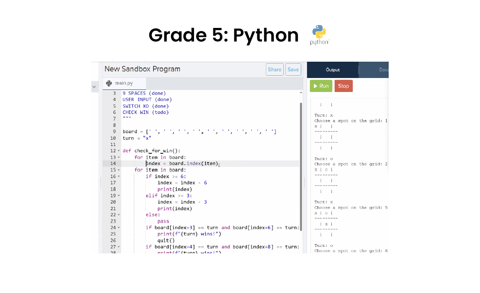Fold the board check block on line 24
This screenshot has height=293, width=480.
[119, 227]
